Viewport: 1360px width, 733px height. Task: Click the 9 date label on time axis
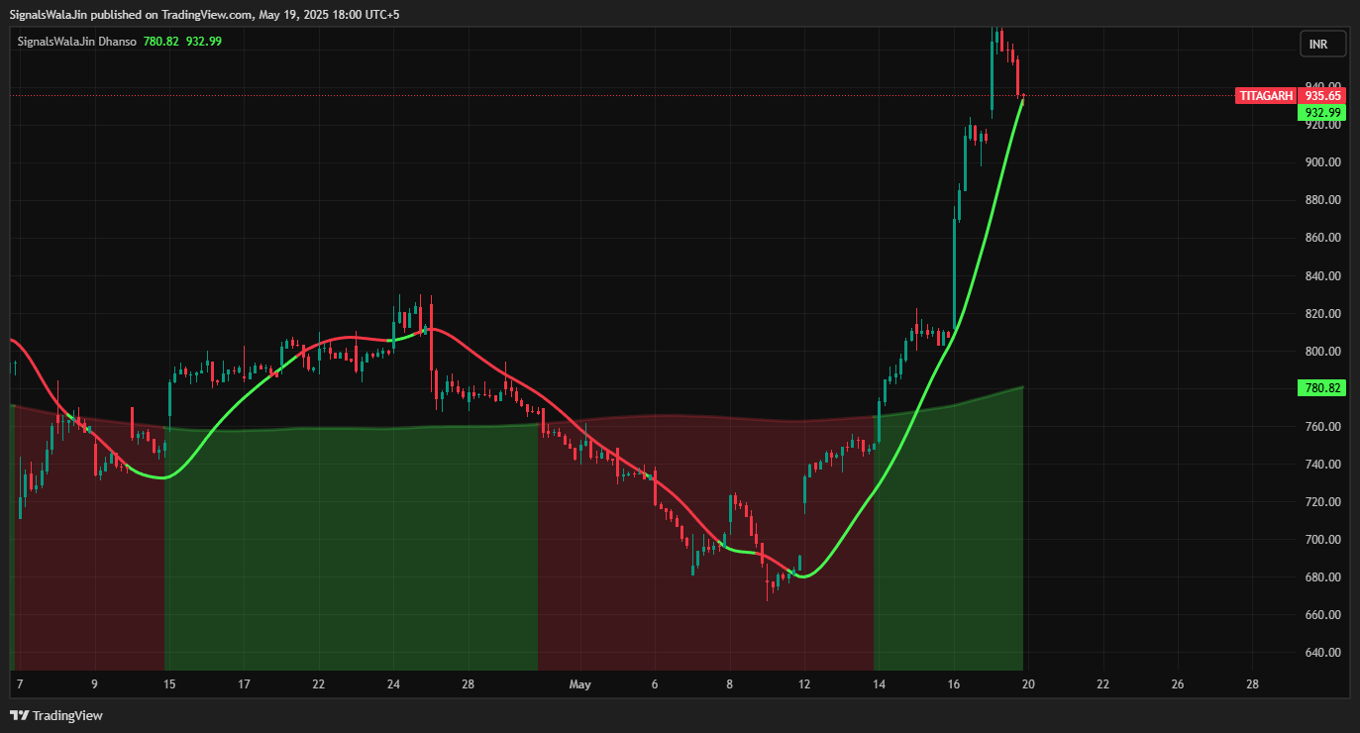94,684
